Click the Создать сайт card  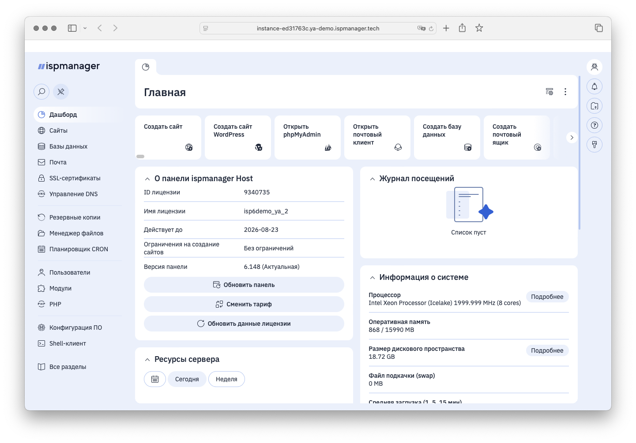(168, 138)
